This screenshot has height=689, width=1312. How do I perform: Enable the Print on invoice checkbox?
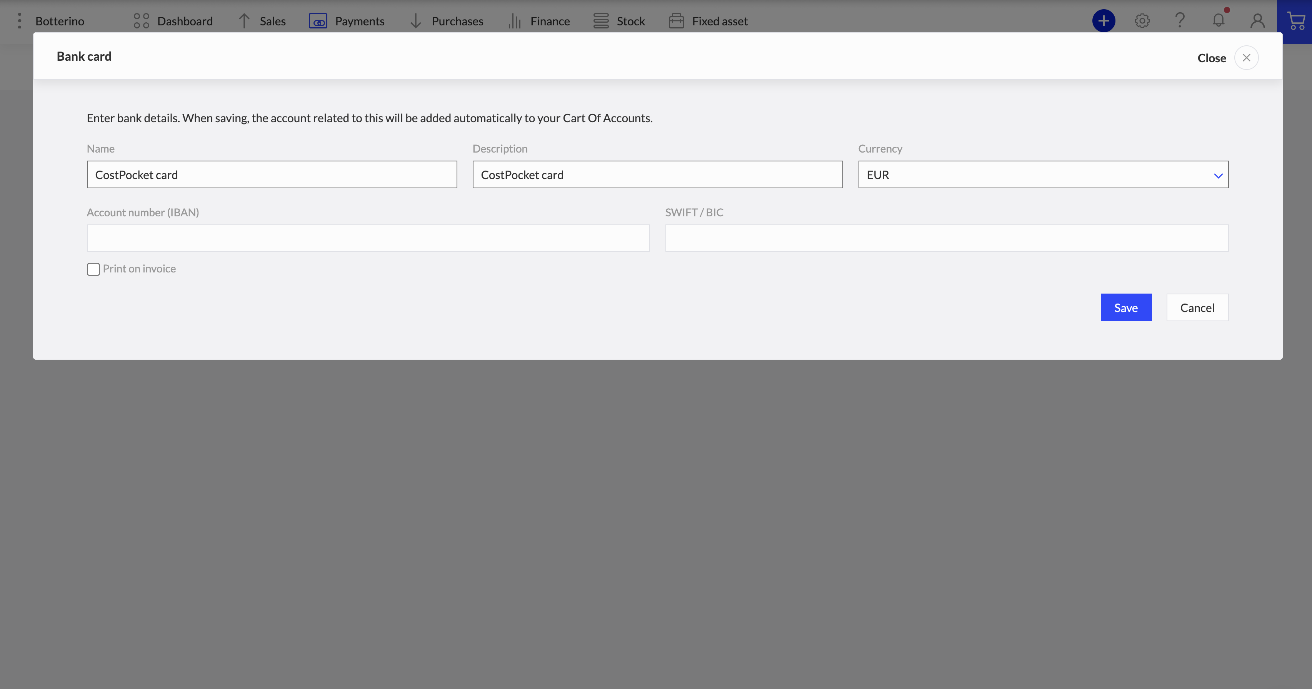pyautogui.click(x=93, y=269)
